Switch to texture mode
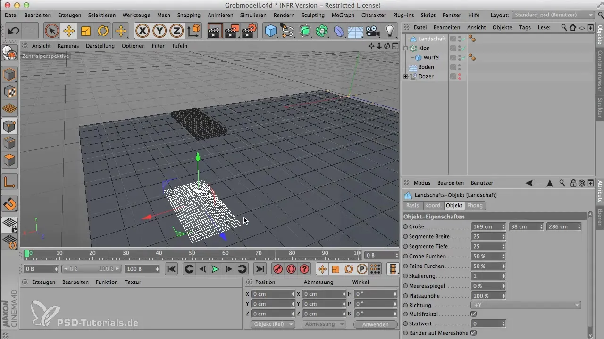 tap(9, 92)
